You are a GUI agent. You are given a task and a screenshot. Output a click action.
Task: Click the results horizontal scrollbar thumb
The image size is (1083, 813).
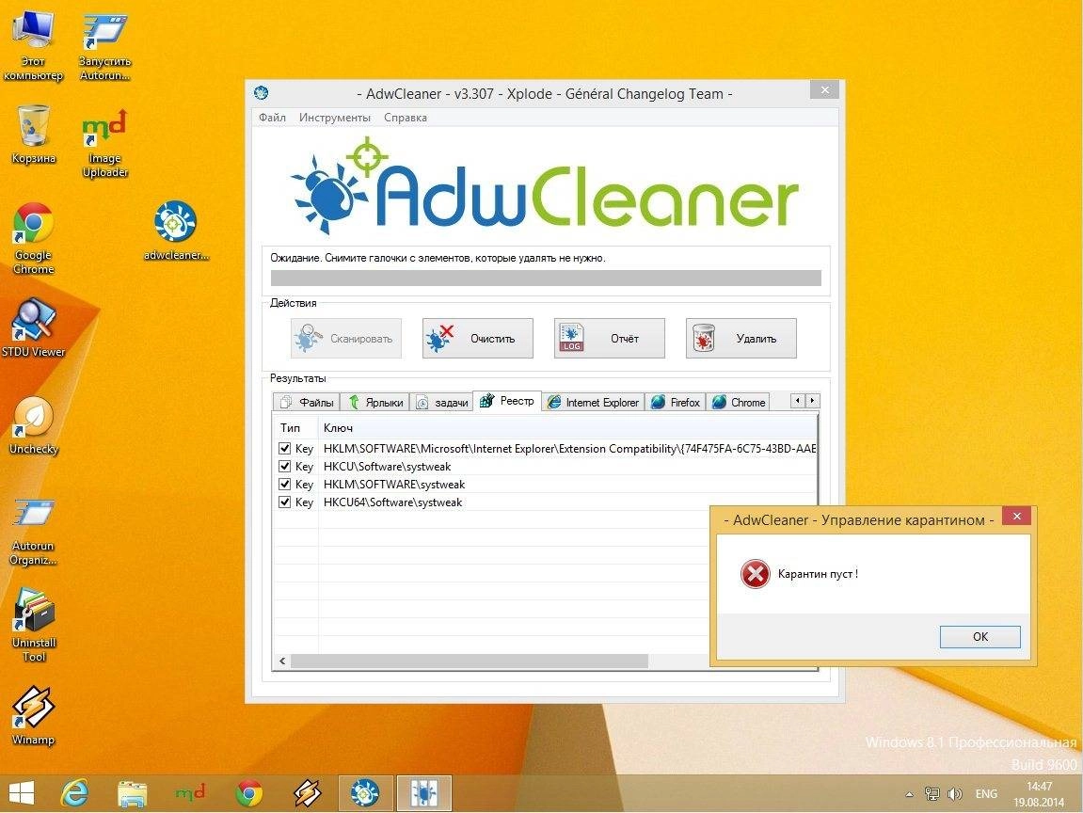tap(470, 662)
